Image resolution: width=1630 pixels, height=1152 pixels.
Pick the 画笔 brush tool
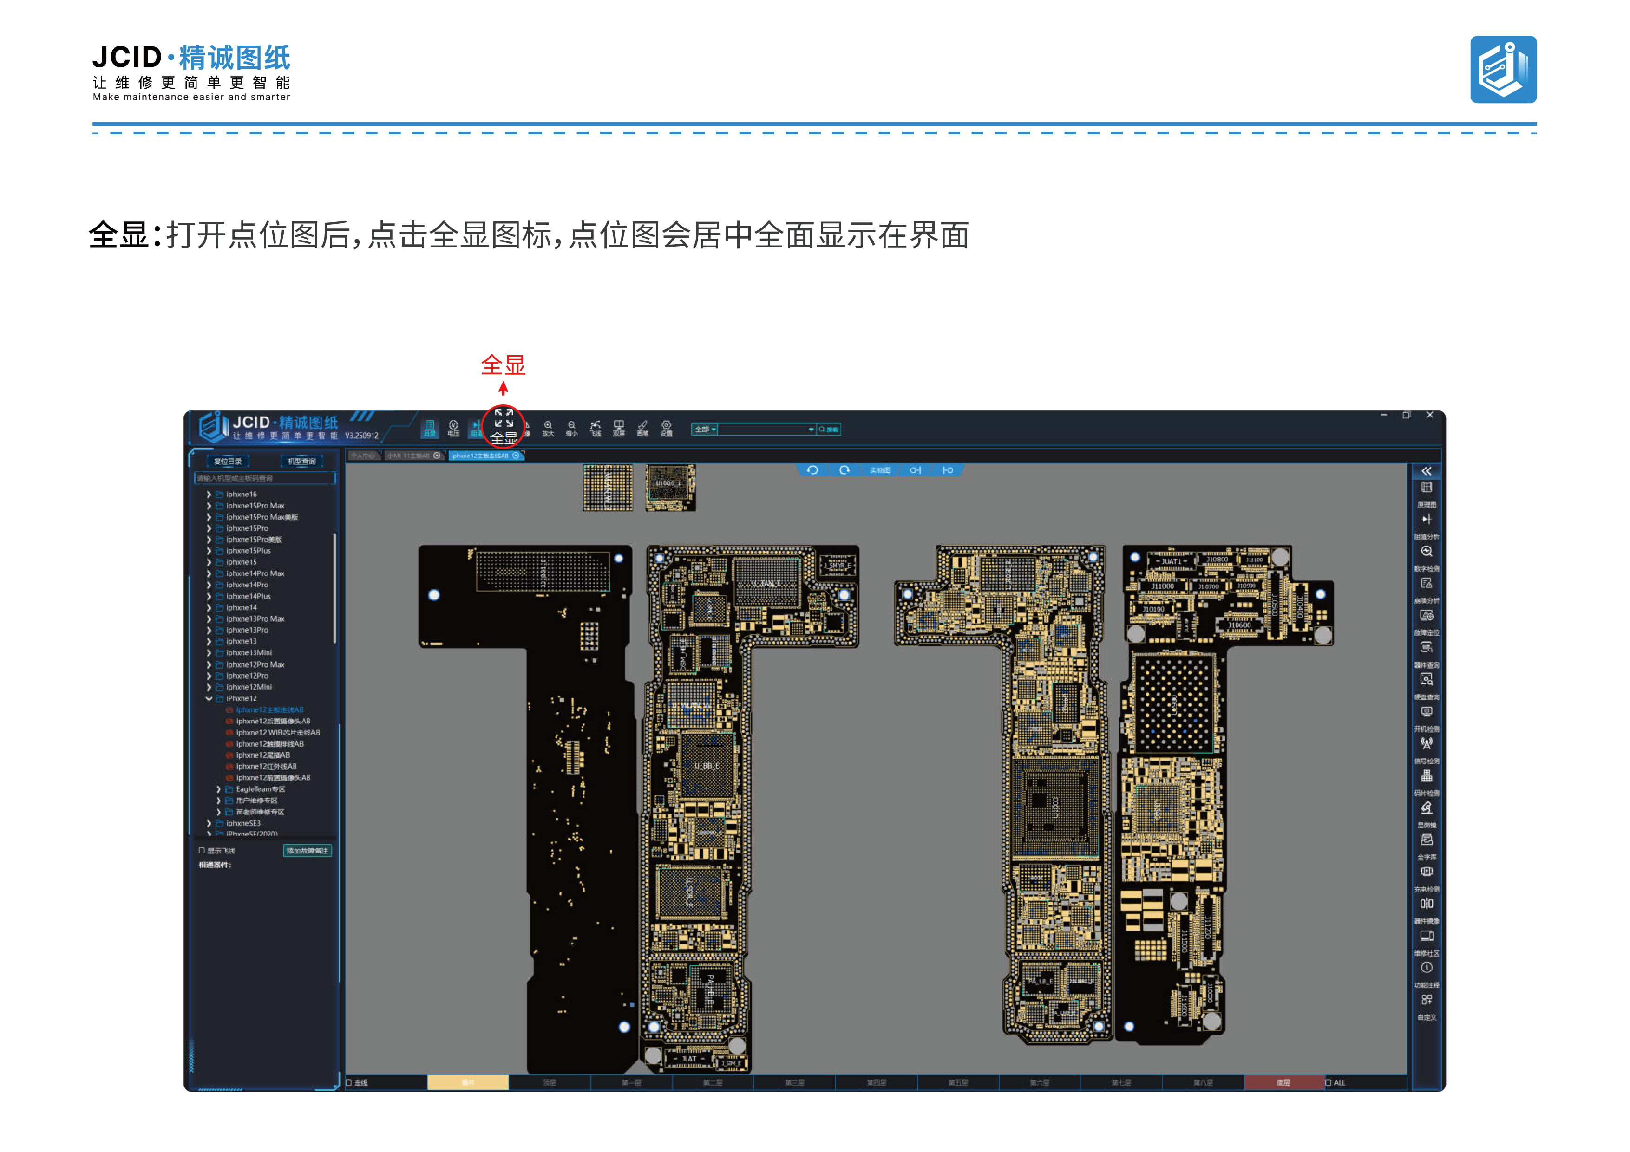pos(642,428)
